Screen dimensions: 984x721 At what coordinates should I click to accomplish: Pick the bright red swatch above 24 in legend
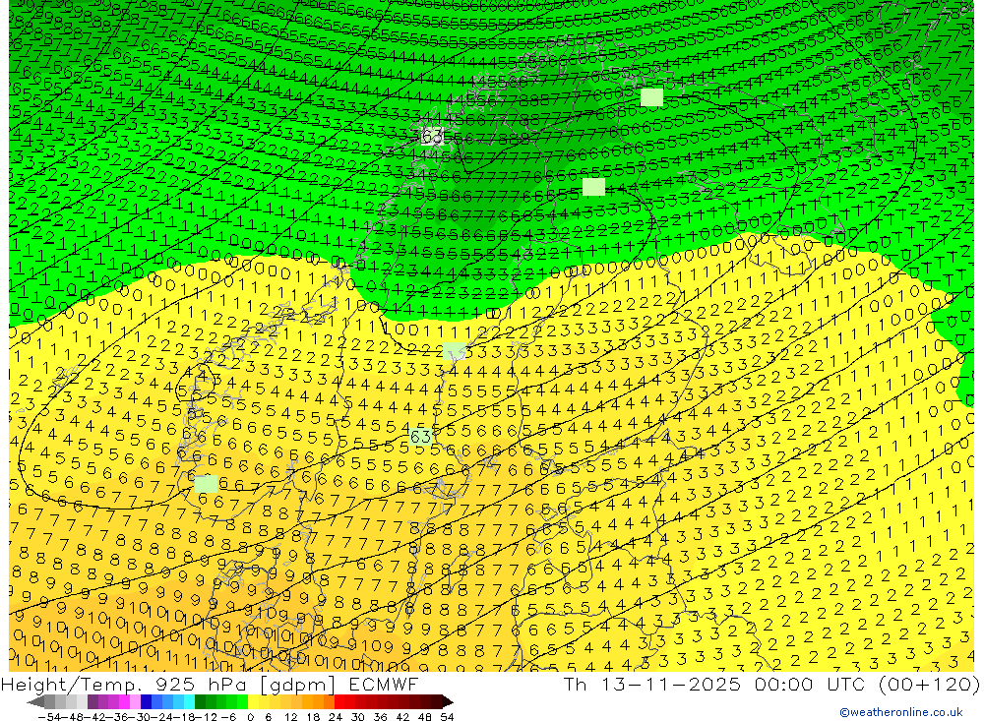coord(339,701)
